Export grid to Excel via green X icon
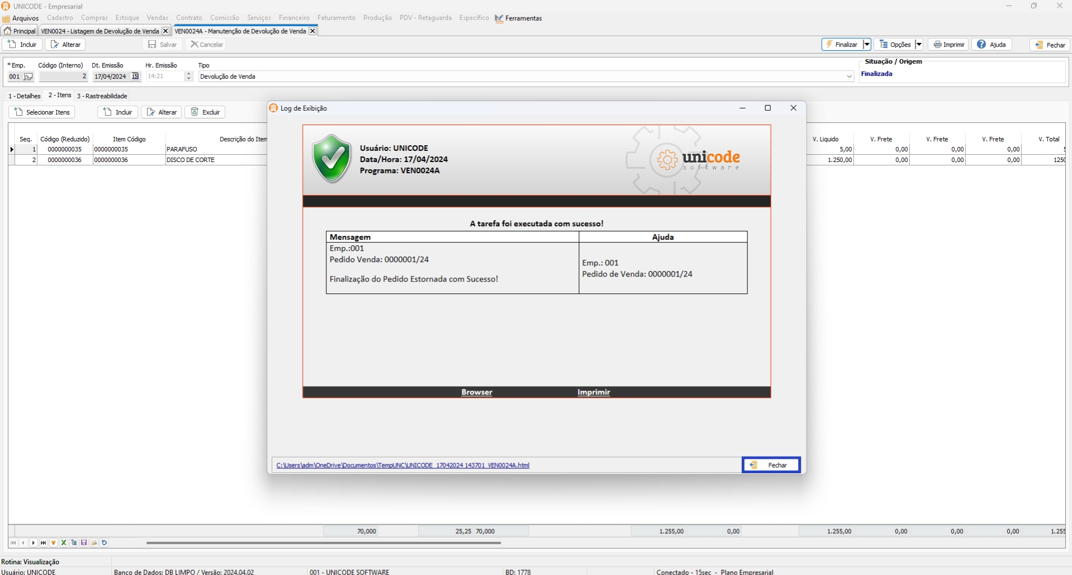 click(64, 543)
